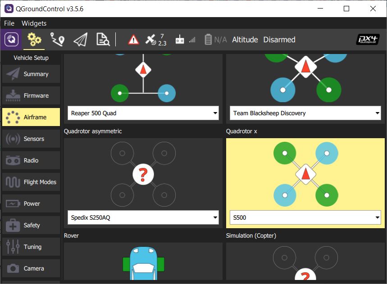Viewport: 387px width, 284px height.
Task: Click the QGroundControl title bar app icon
Action: coord(9,9)
